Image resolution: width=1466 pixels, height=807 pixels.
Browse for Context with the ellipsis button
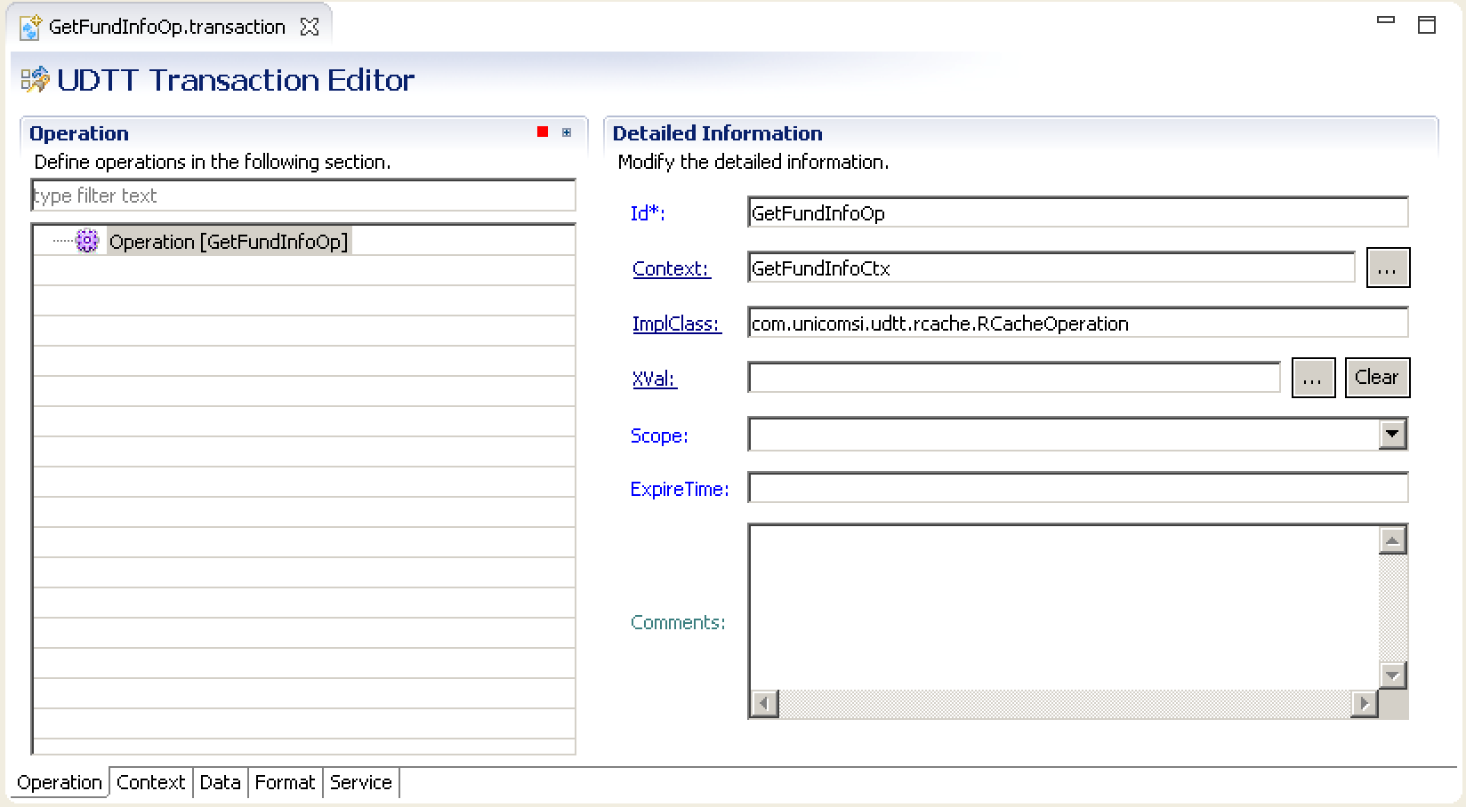(1388, 268)
